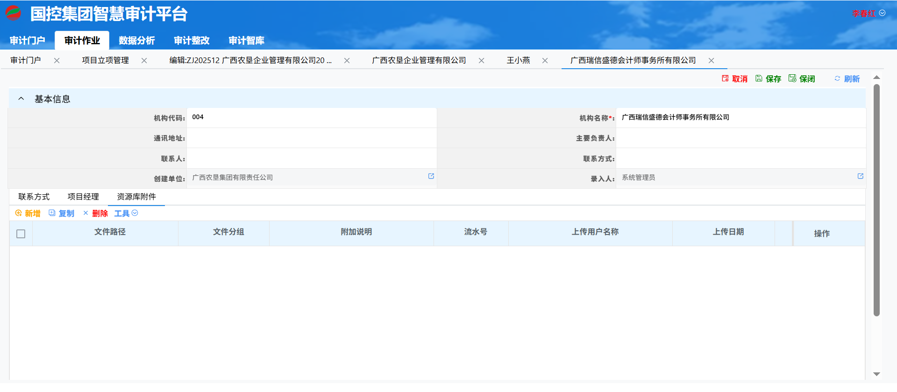Click the 刷新 refresh icon
This screenshot has height=392, width=897.
pos(837,78)
